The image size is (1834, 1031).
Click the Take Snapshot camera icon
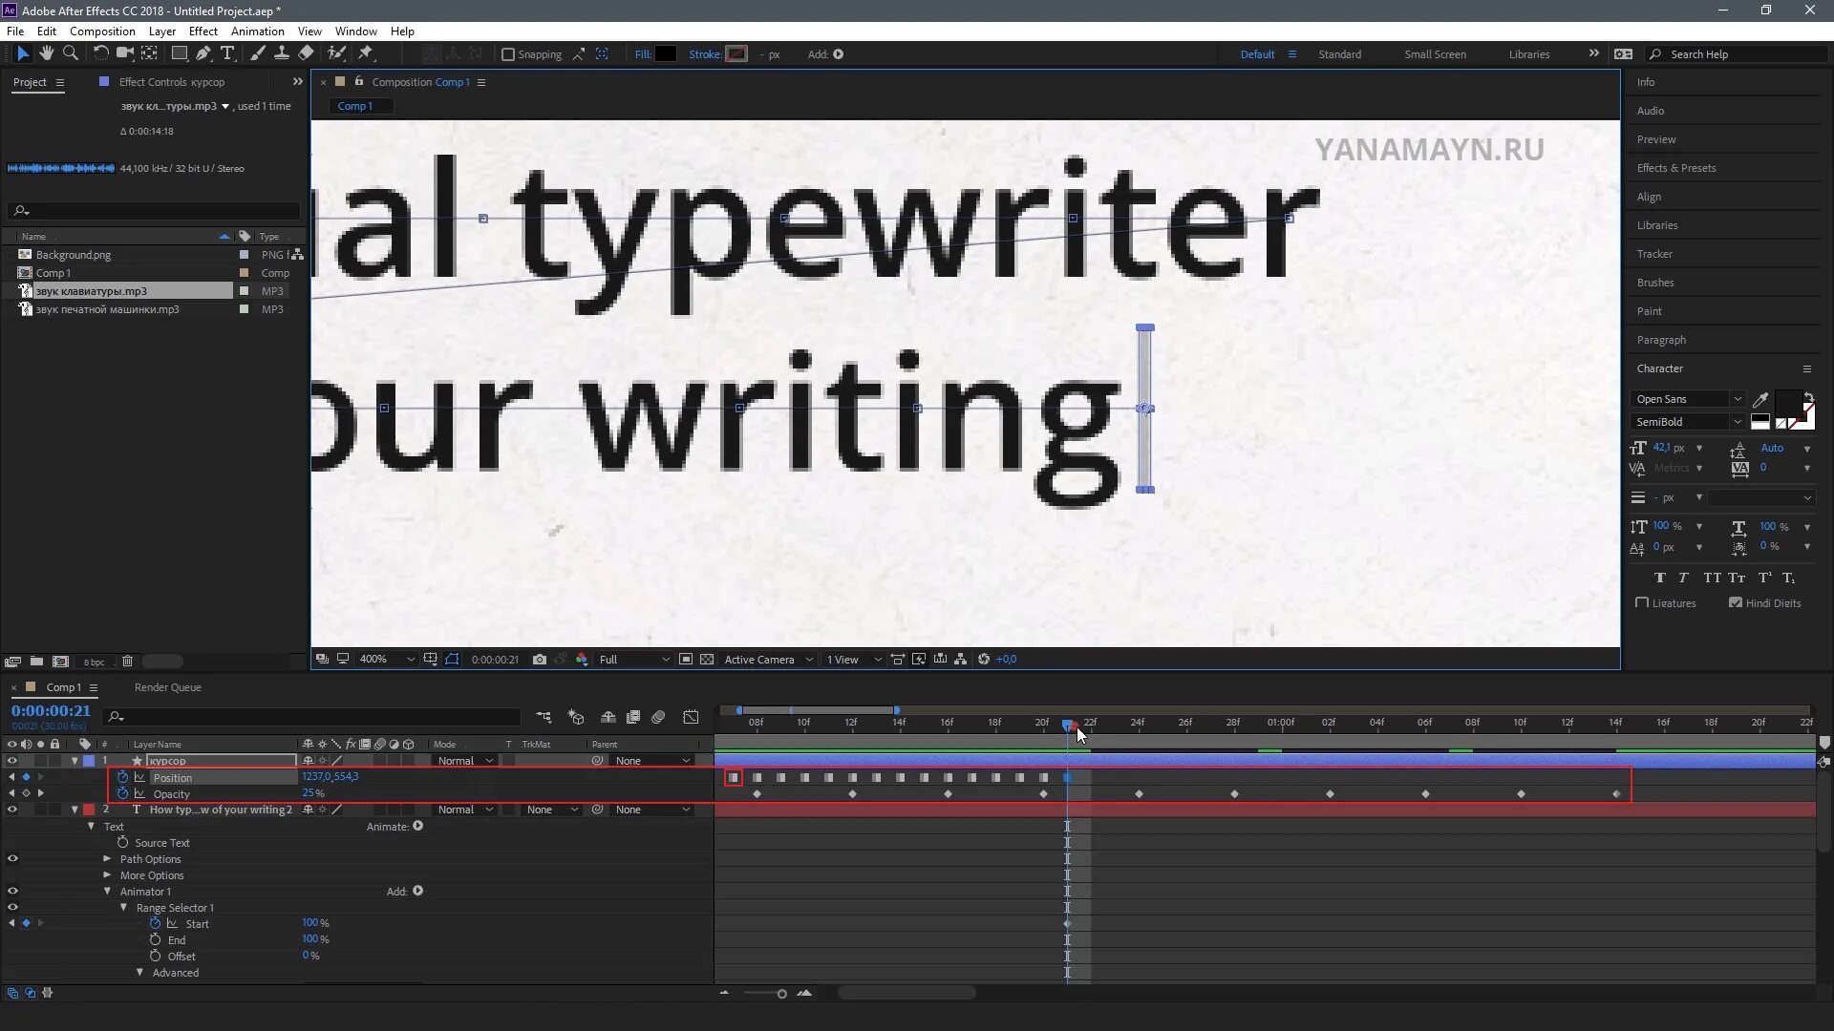pos(540,660)
